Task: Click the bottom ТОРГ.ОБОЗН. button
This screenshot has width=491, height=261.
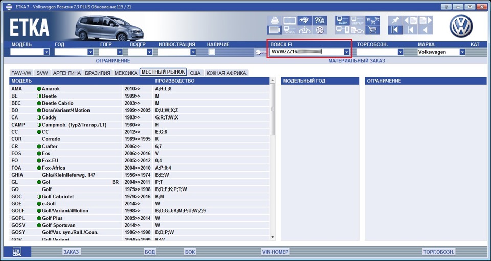Action: (x=438, y=252)
